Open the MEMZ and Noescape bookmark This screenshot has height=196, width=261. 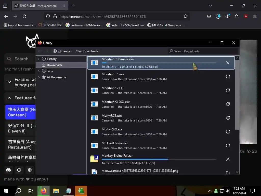pyautogui.click(x=166, y=25)
